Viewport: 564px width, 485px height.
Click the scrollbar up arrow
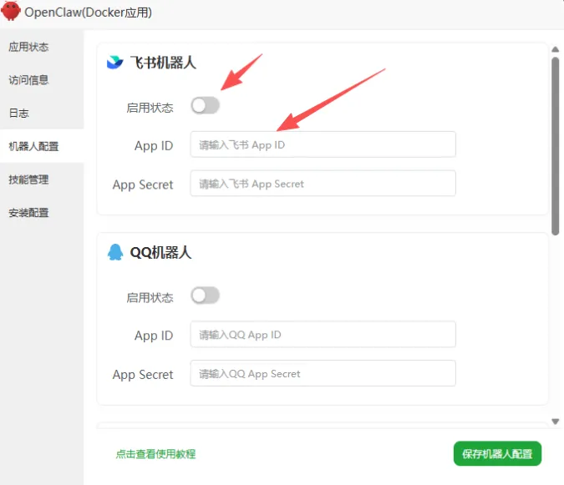556,50
